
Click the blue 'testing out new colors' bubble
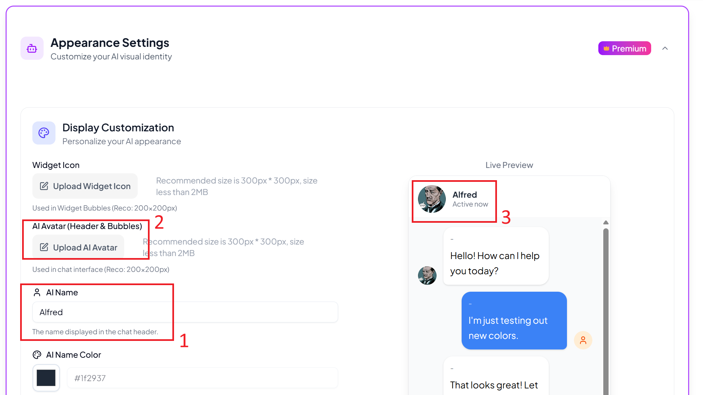point(514,320)
